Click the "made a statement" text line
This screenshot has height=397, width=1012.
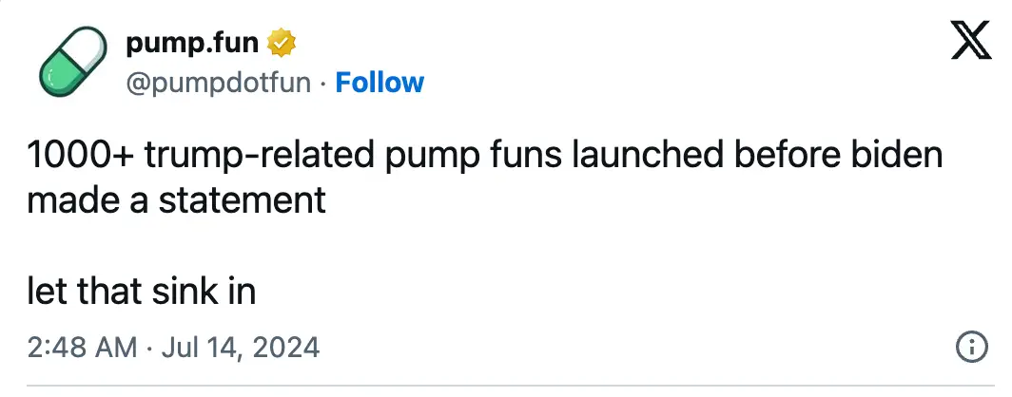pyautogui.click(x=176, y=200)
